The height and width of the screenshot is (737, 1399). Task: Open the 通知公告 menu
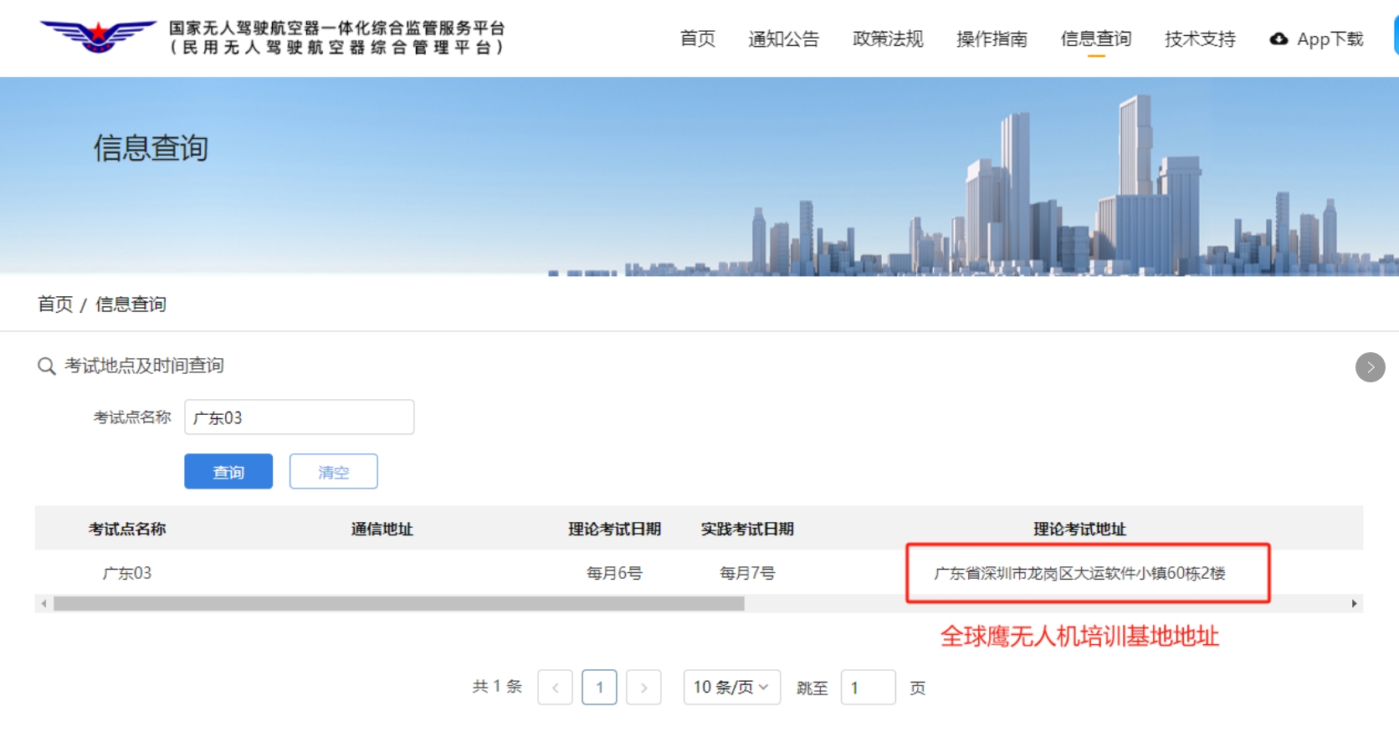(783, 39)
